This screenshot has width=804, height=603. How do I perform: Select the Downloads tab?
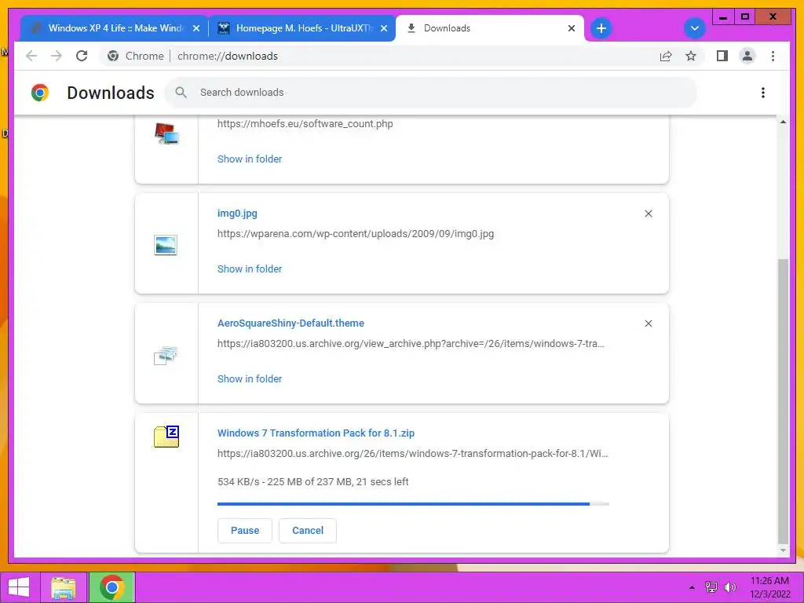[x=490, y=28]
